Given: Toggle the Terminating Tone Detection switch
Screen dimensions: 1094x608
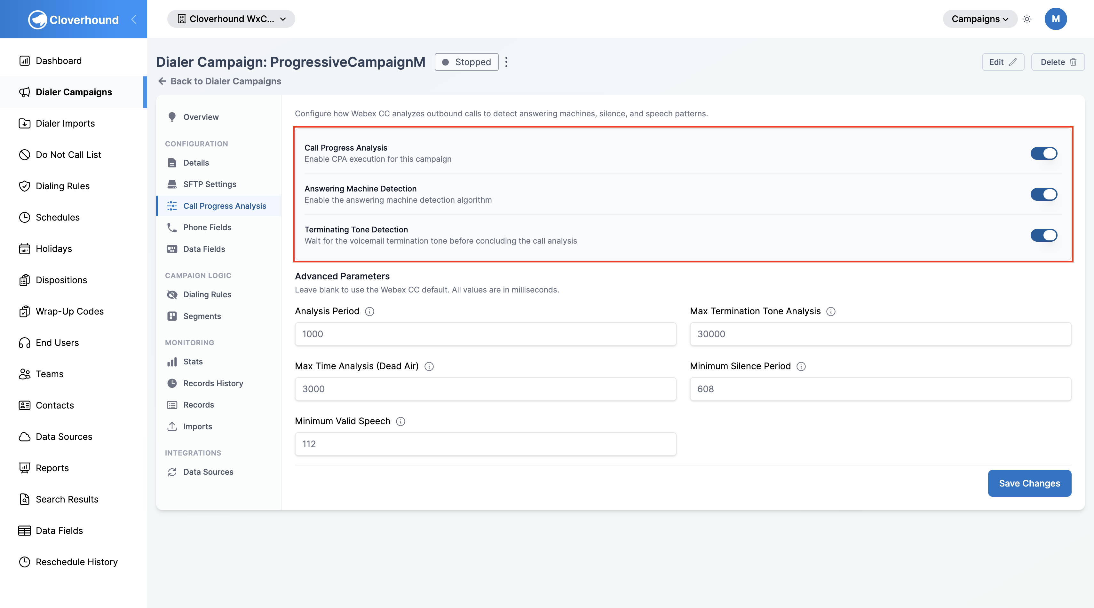Looking at the screenshot, I should tap(1044, 235).
